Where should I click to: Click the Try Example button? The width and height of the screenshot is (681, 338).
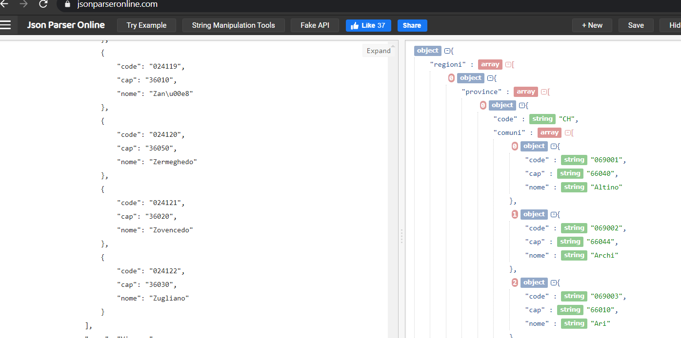click(x=146, y=25)
